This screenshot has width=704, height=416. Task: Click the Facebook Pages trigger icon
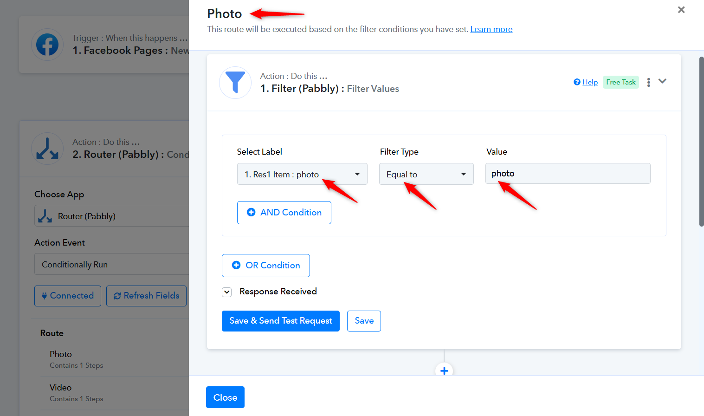(47, 45)
